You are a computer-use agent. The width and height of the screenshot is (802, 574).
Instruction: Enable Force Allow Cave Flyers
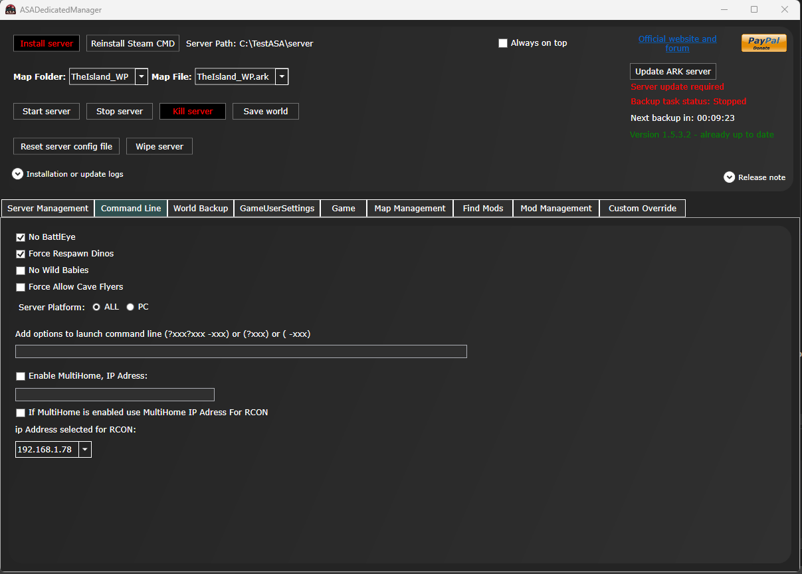pyautogui.click(x=21, y=286)
